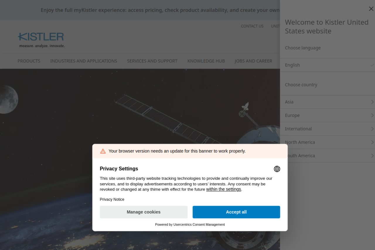Viewport: 375px width, 250px height.
Task: Expand the International region option
Action: 327,129
